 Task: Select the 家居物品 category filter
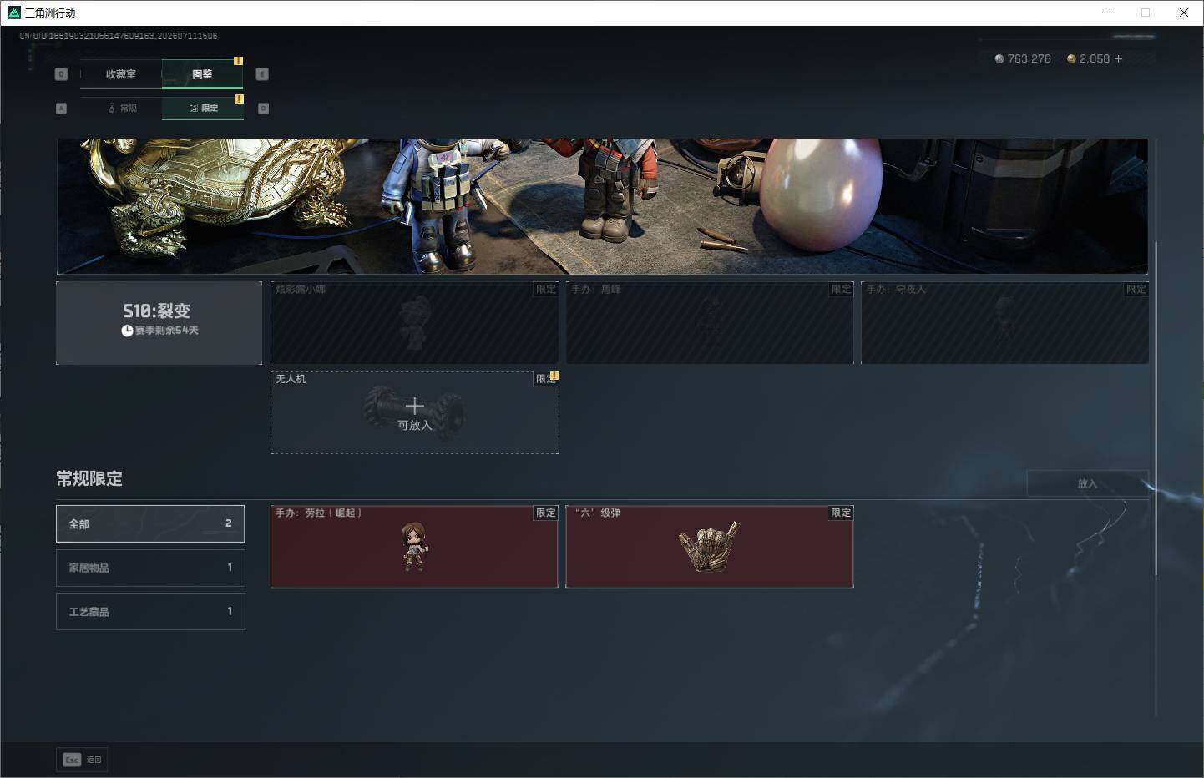coord(150,568)
